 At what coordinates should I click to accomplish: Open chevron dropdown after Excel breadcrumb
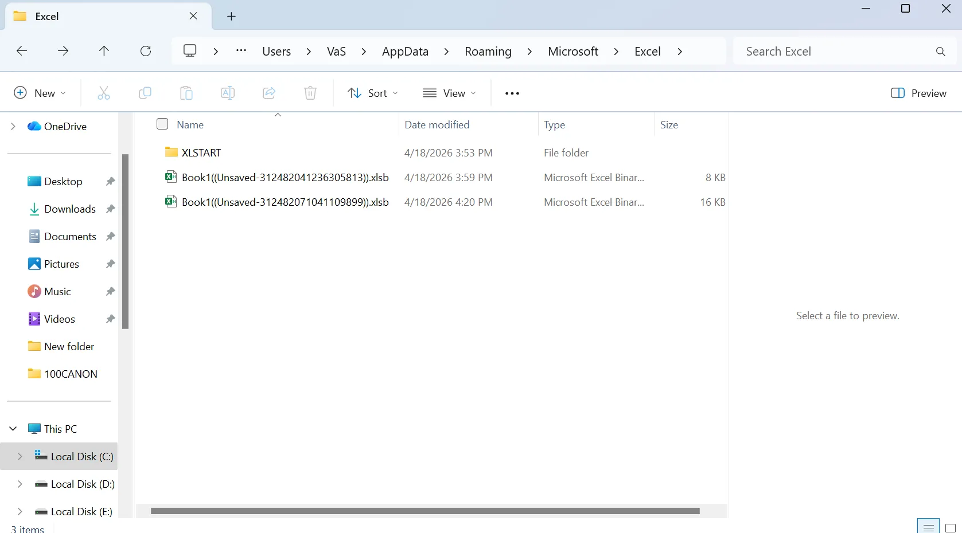click(680, 52)
